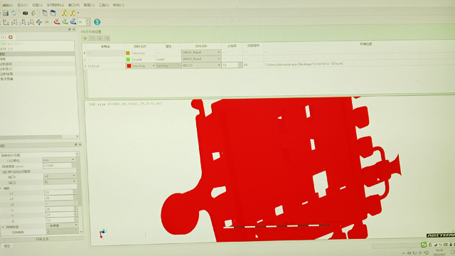Click the pencil edit icon in toolbar
This screenshot has width=455, height=256.
[33, 13]
